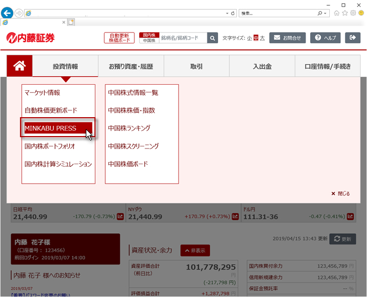Screen dimensions: 367x297
Task: Expand the お預り資産・履歴 menu
Action: pyautogui.click(x=131, y=66)
